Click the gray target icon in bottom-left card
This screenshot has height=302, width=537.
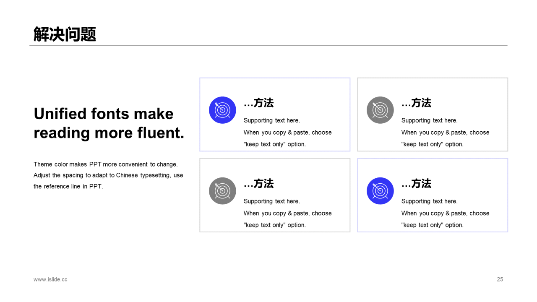[222, 191]
